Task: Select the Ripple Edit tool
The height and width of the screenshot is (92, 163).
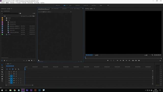Action: [x=2, y=70]
